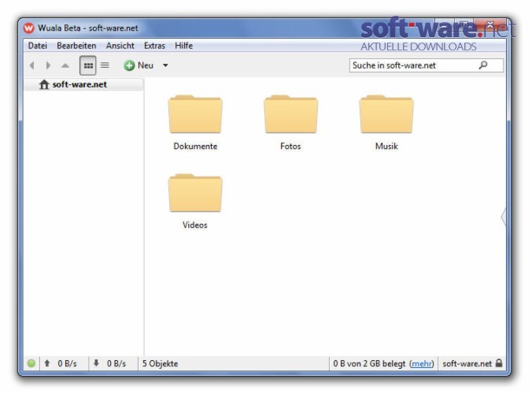Open the Neu dropdown arrow

point(165,65)
